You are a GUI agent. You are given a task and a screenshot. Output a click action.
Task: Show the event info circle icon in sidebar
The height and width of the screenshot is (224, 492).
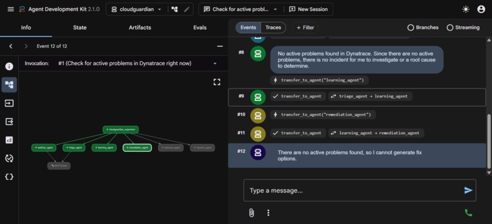[x=9, y=66]
